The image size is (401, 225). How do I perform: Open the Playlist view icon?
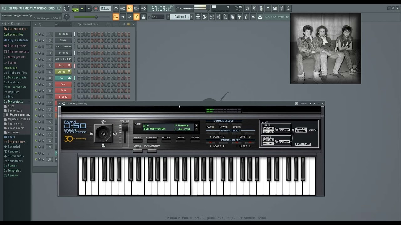coord(198,17)
